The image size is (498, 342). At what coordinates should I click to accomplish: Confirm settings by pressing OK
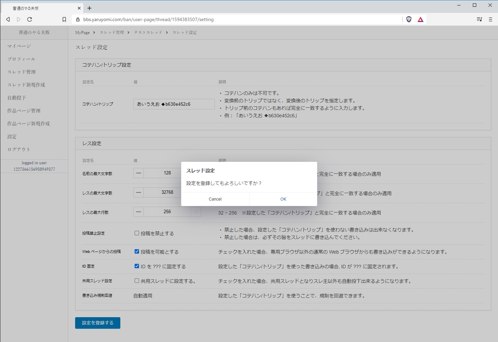point(283,199)
